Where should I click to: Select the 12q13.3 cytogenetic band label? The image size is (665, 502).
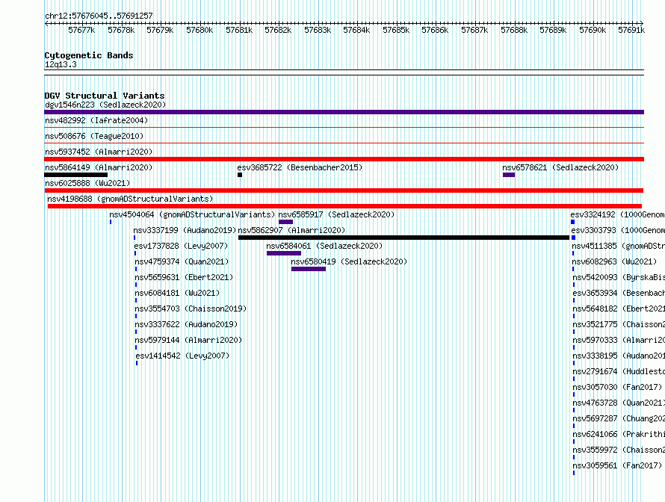(x=61, y=64)
